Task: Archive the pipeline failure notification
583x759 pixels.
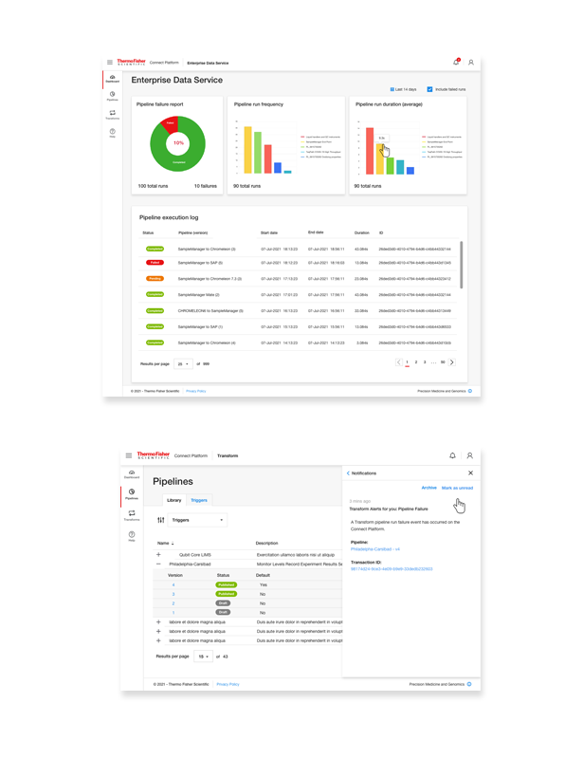Action: pyautogui.click(x=428, y=488)
